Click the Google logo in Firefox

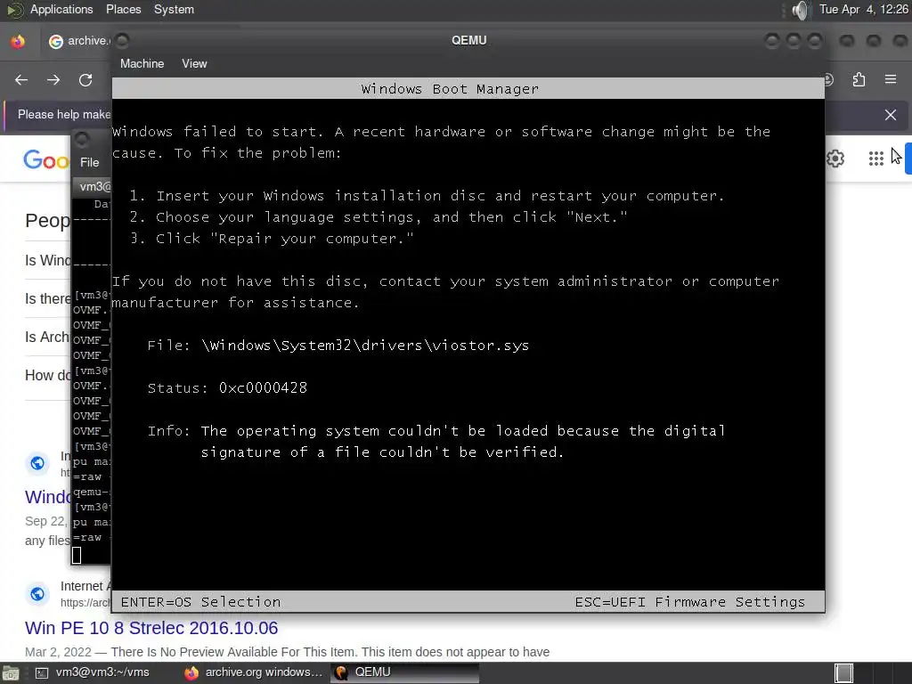coord(46,159)
